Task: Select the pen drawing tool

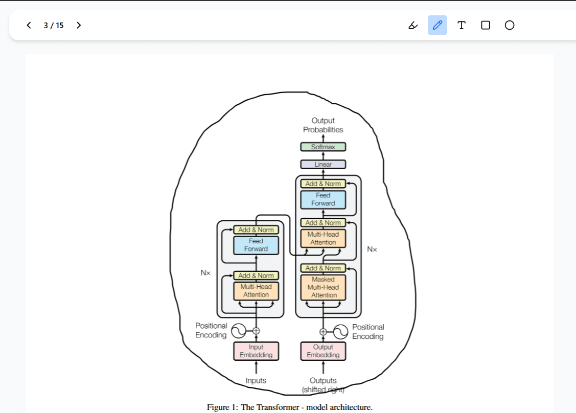Action: (x=437, y=25)
